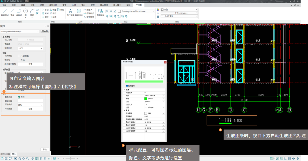Toggle the 比例显示 checkbox in style dialog

point(127,85)
